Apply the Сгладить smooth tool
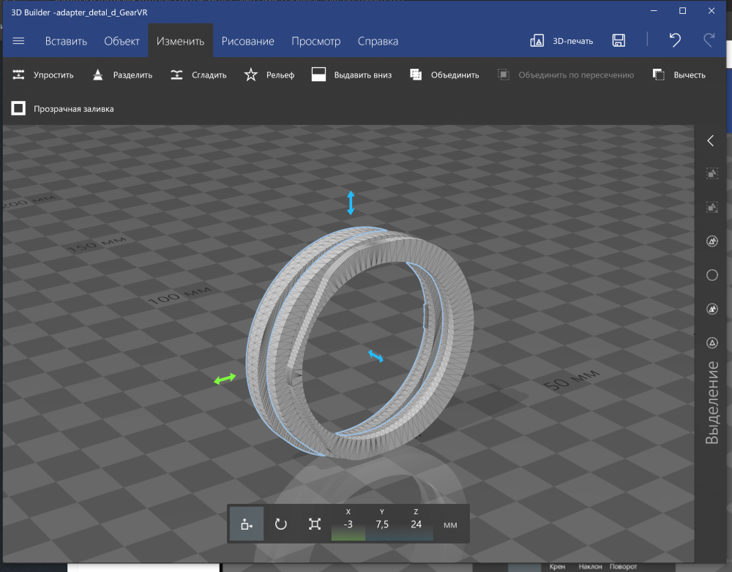The height and width of the screenshot is (572, 732). (198, 75)
